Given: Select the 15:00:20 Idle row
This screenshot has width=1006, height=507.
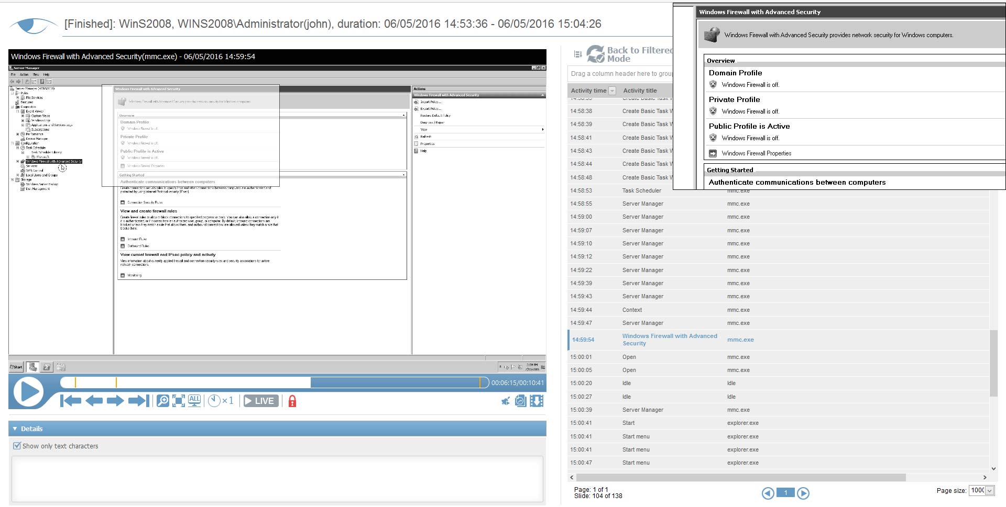Looking at the screenshot, I should click(778, 383).
